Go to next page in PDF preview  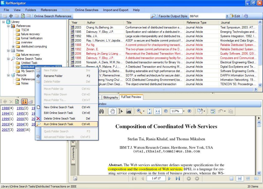click(170, 178)
